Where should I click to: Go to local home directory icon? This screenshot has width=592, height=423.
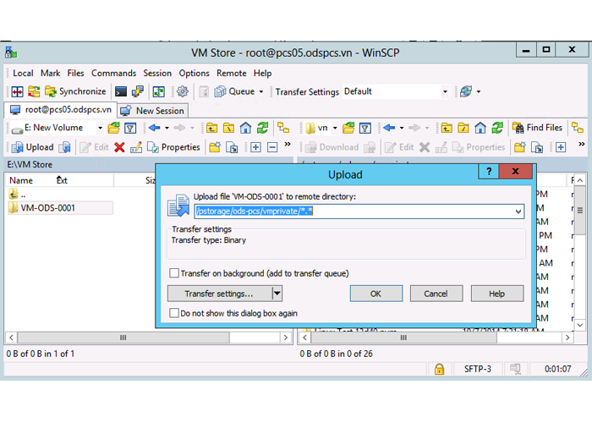(x=245, y=128)
